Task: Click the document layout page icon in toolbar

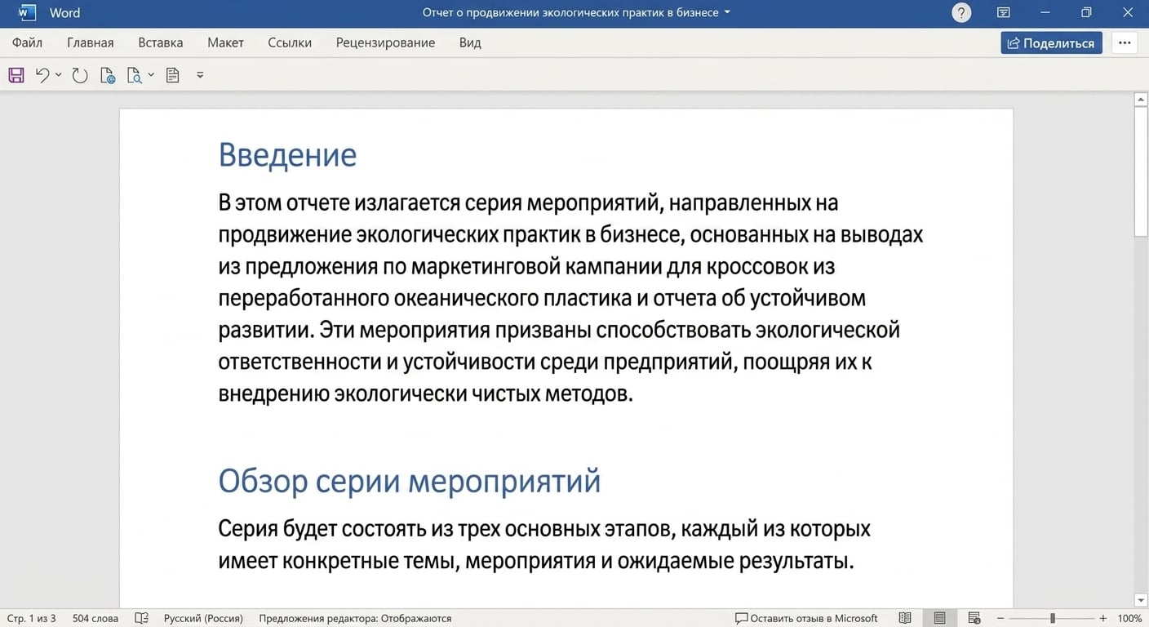Action: (x=172, y=75)
